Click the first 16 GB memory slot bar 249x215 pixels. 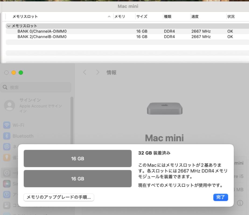point(78,158)
